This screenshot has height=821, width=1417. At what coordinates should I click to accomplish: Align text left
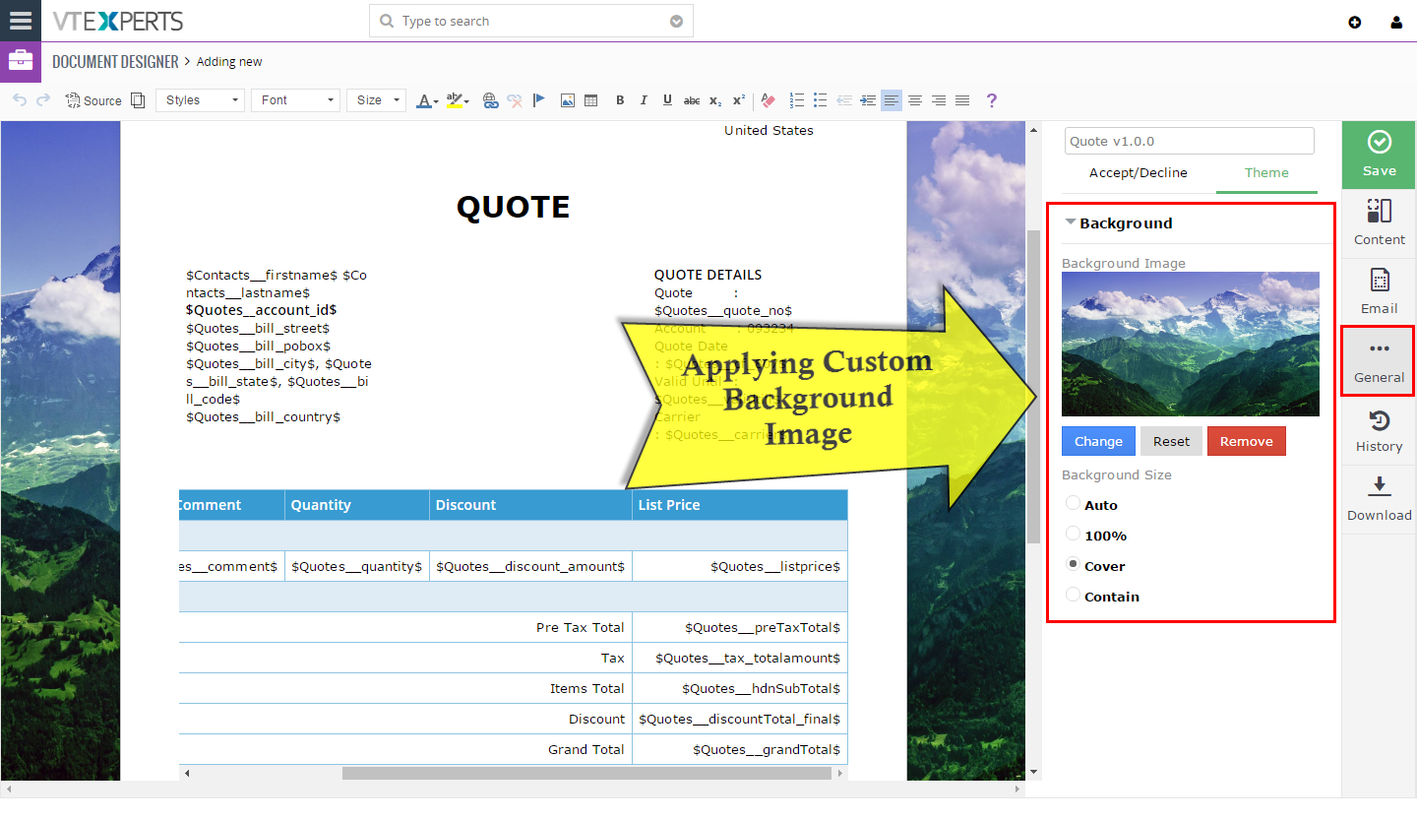(x=892, y=100)
